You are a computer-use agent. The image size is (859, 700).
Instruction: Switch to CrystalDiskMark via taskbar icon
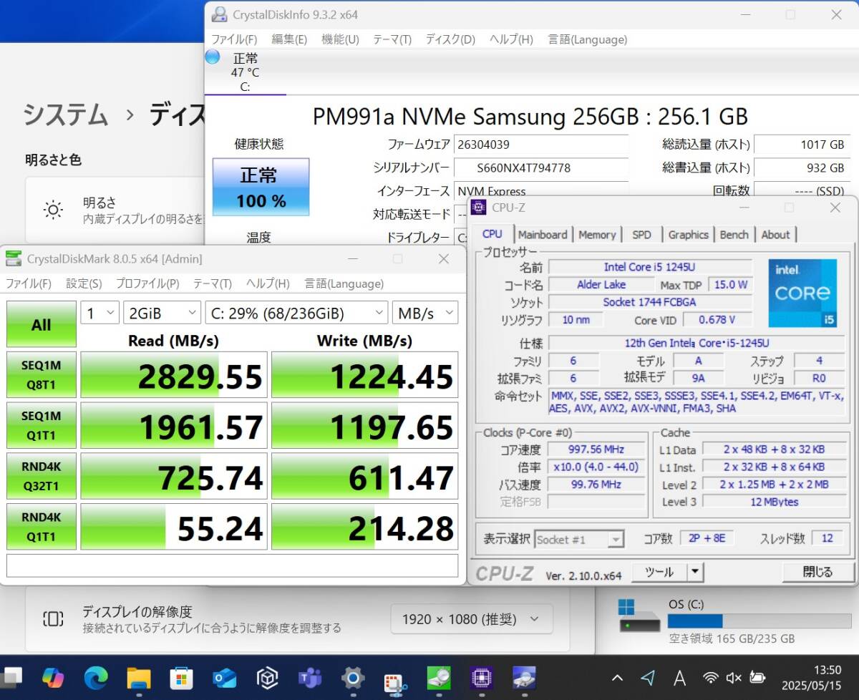[439, 677]
